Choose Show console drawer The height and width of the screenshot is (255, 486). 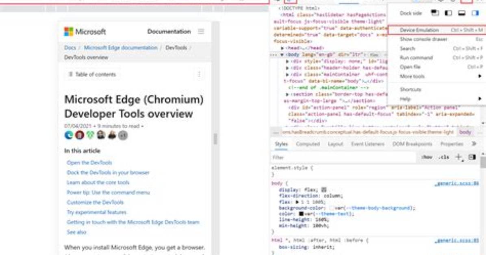tap(437, 39)
